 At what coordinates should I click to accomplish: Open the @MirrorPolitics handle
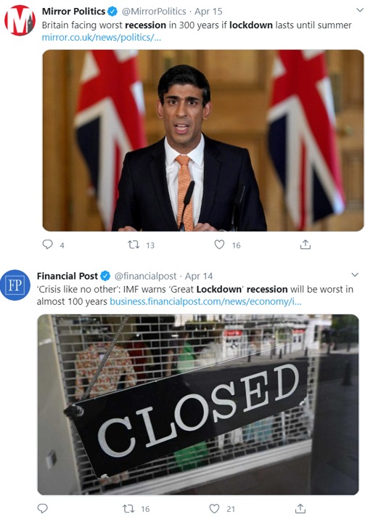[x=154, y=11]
